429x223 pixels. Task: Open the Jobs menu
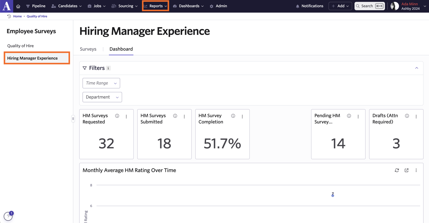[x=97, y=6]
